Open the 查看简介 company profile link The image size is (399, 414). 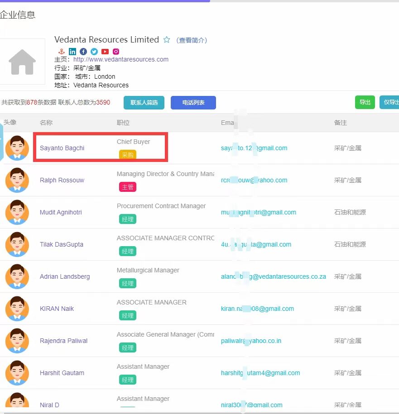(x=192, y=40)
